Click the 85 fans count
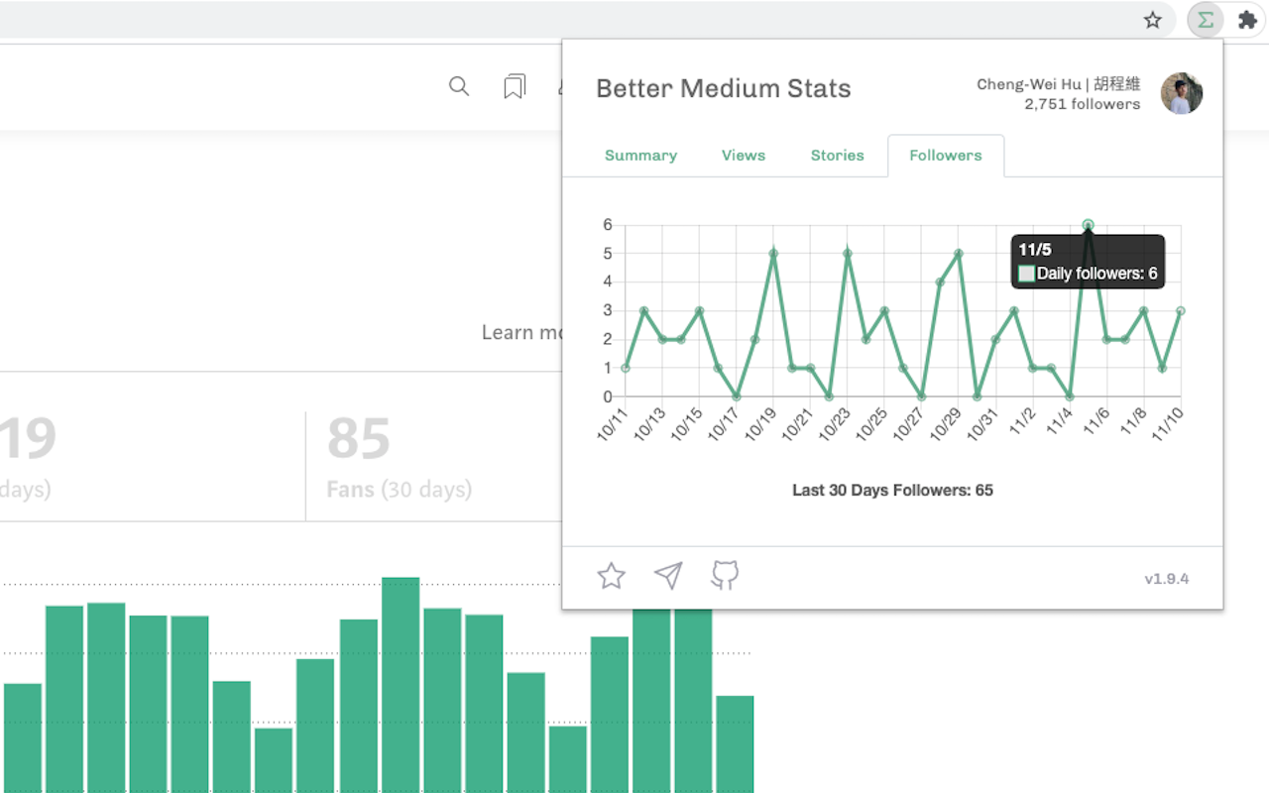 pos(359,438)
